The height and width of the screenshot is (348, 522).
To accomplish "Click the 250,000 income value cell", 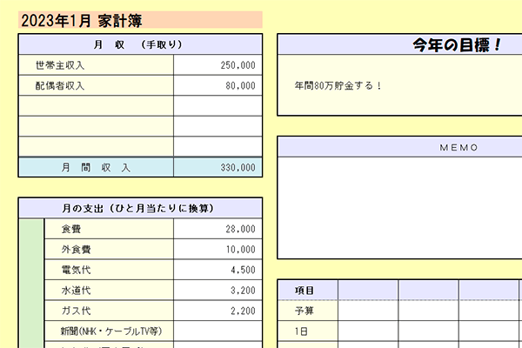I will [217, 65].
